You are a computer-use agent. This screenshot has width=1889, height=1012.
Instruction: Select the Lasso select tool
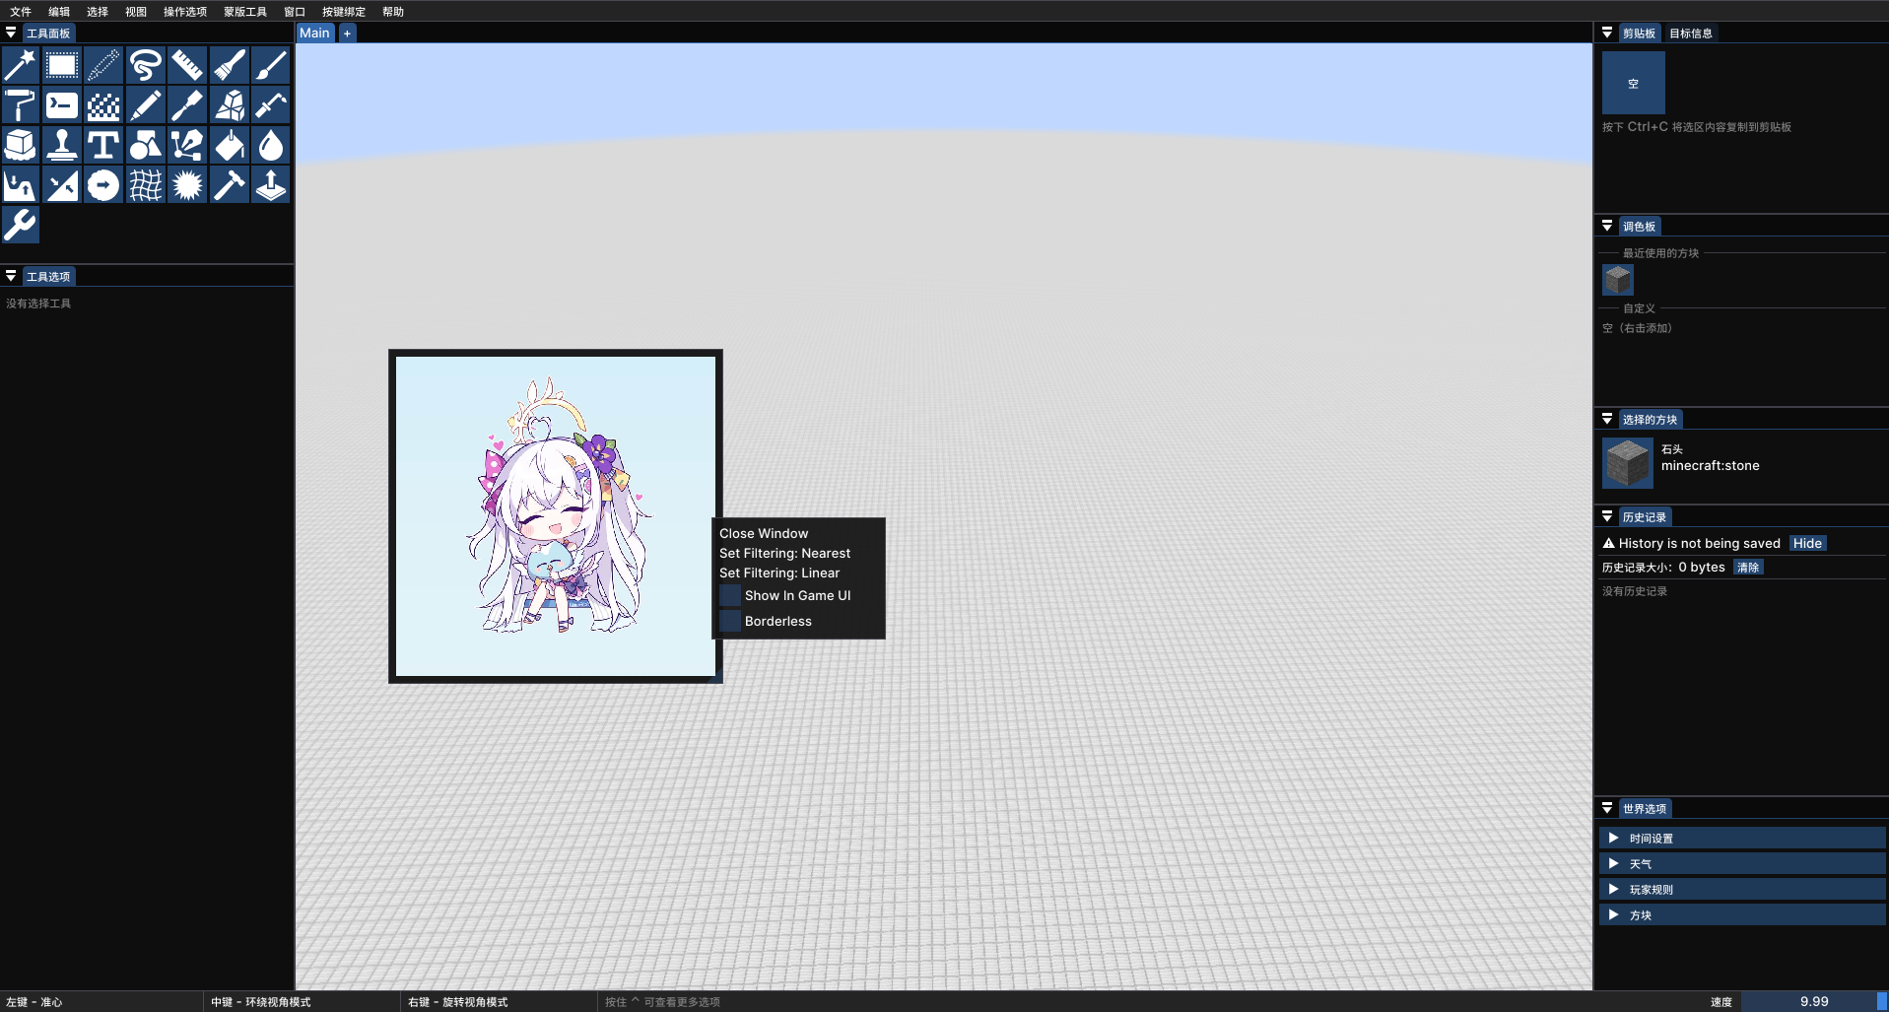[x=145, y=65]
